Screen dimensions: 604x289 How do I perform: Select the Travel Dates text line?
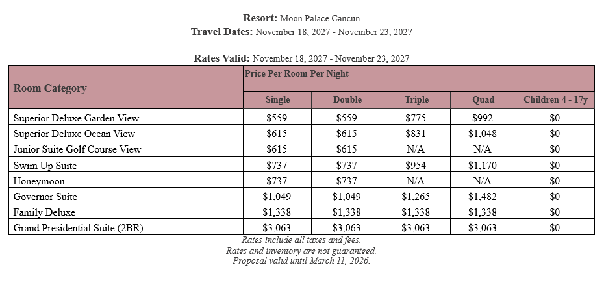(x=301, y=32)
